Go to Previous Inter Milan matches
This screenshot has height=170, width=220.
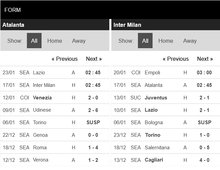coord(175,59)
